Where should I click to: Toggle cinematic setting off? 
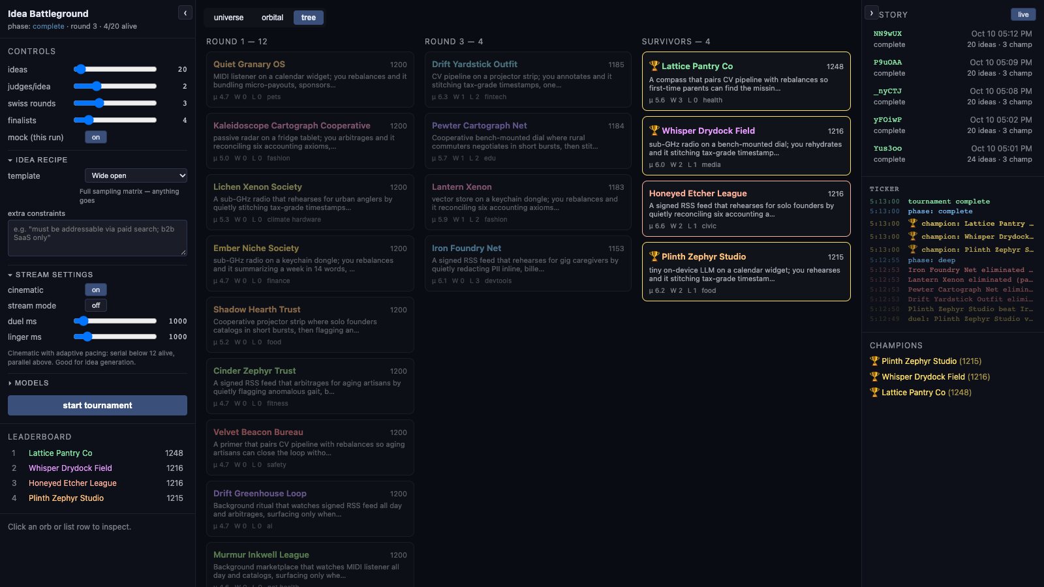[96, 290]
